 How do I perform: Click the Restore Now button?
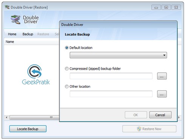click(149, 129)
